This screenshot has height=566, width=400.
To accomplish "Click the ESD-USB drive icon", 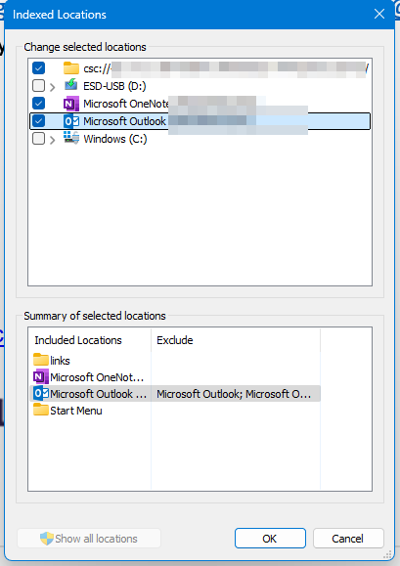I will [71, 85].
